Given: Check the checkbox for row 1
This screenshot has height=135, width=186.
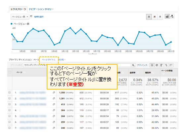Looking at the screenshot, I should [10, 92].
